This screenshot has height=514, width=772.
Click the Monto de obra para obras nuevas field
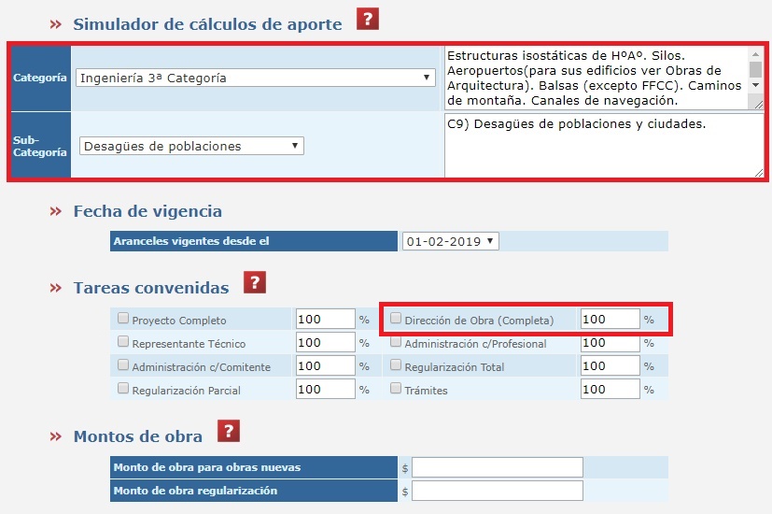(x=497, y=467)
